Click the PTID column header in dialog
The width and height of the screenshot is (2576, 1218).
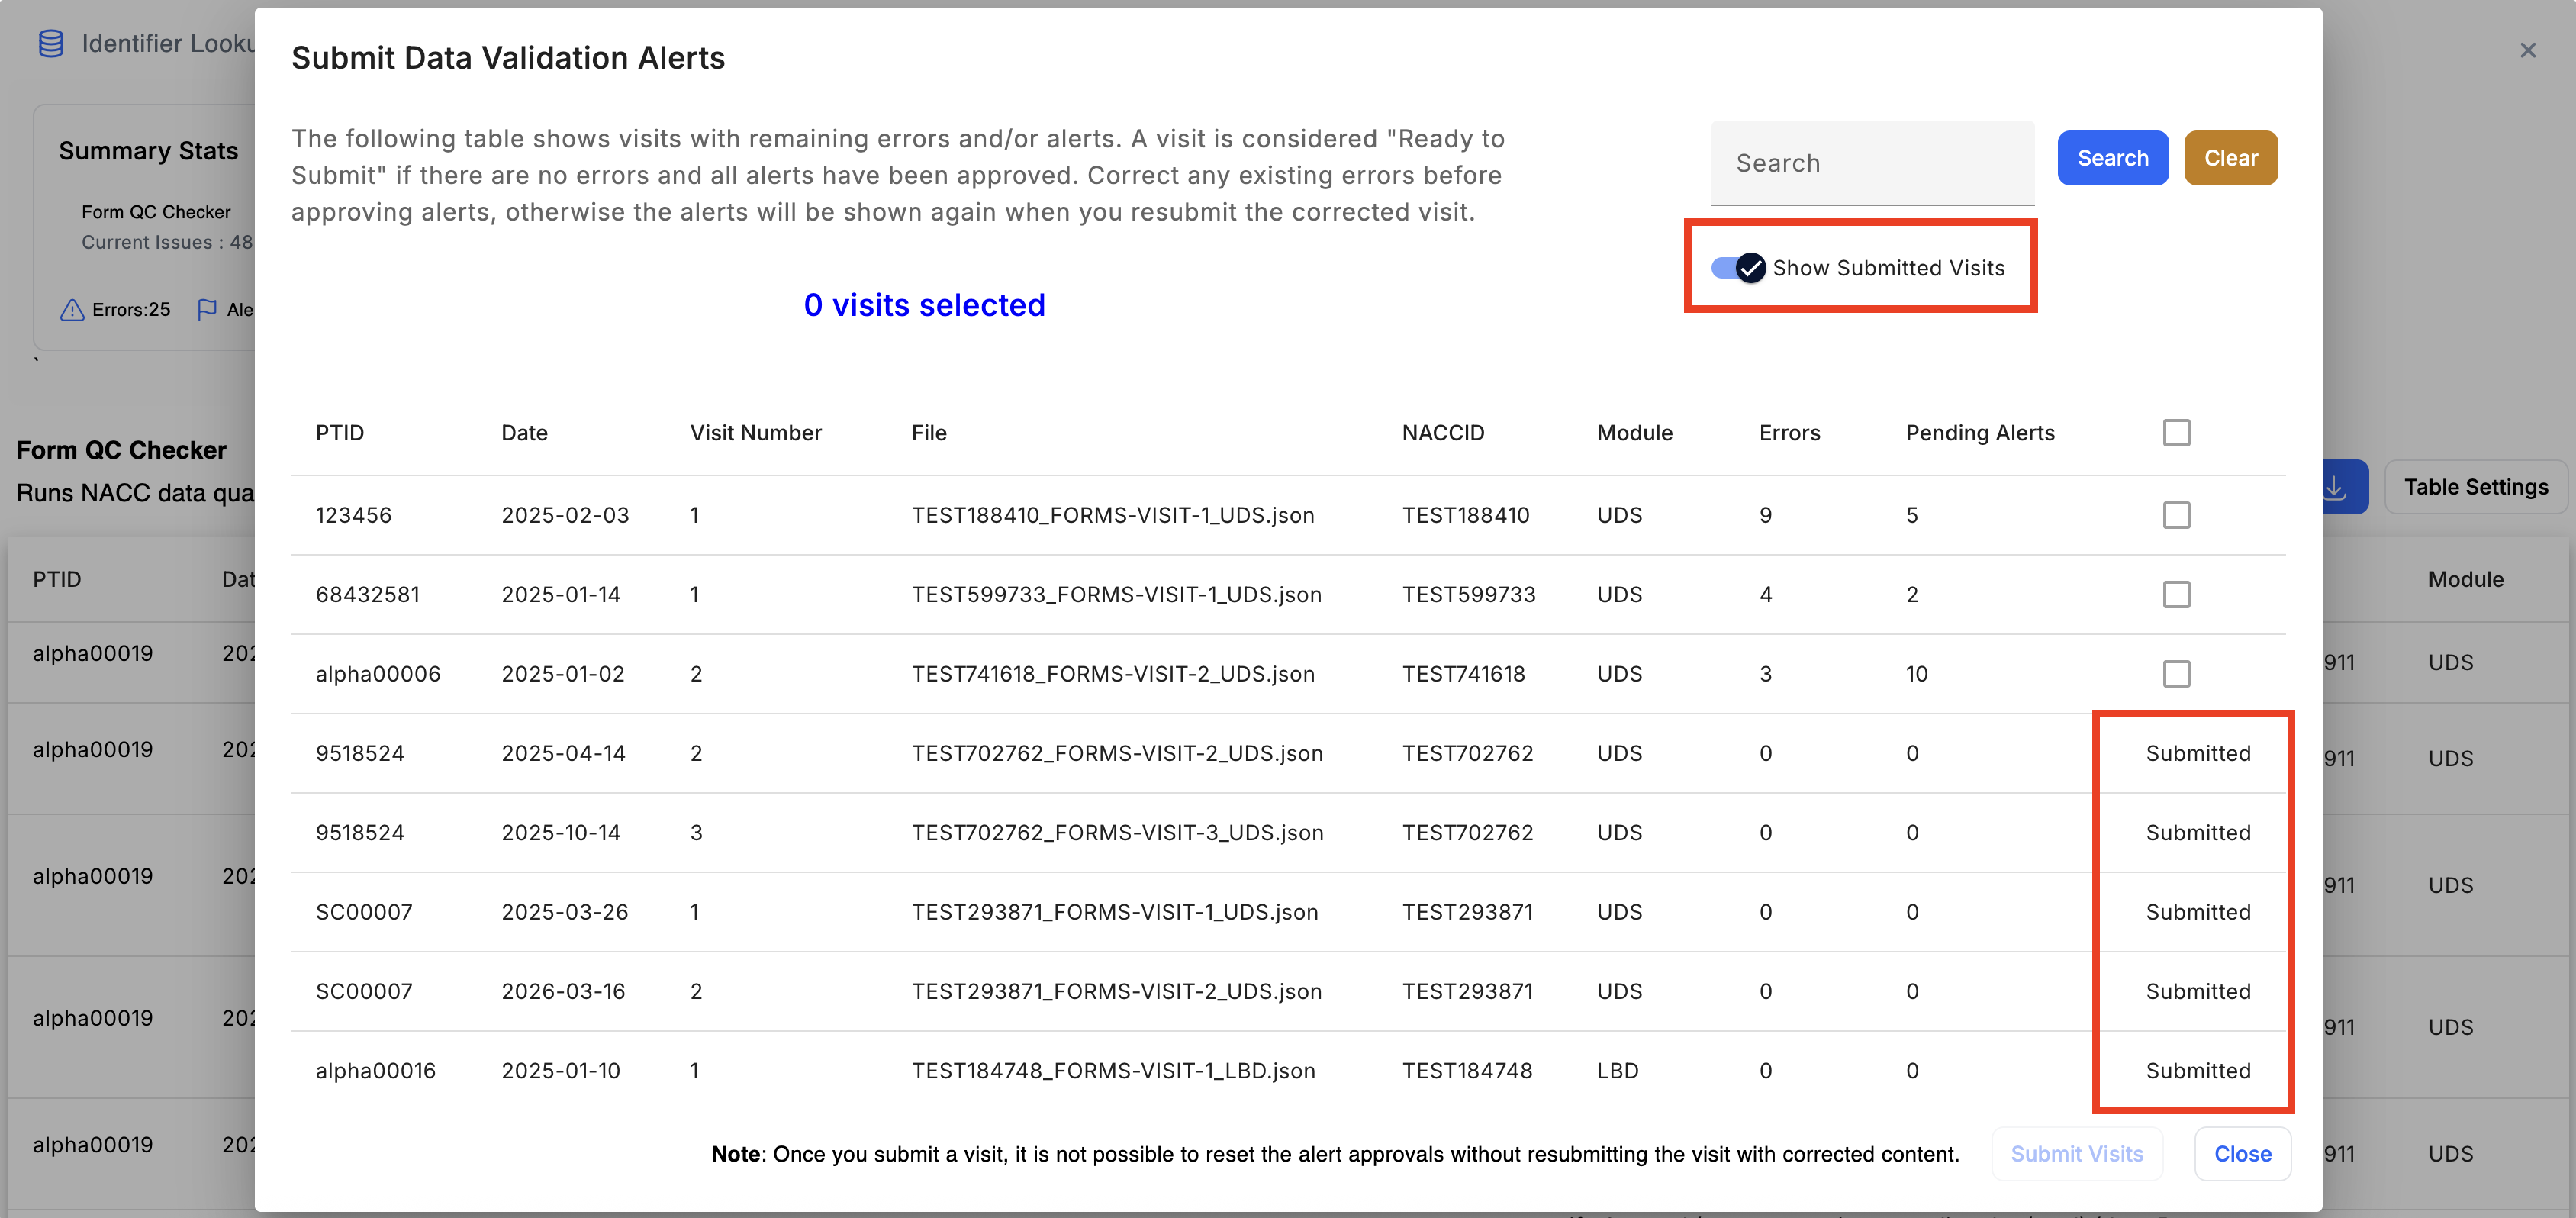(340, 433)
